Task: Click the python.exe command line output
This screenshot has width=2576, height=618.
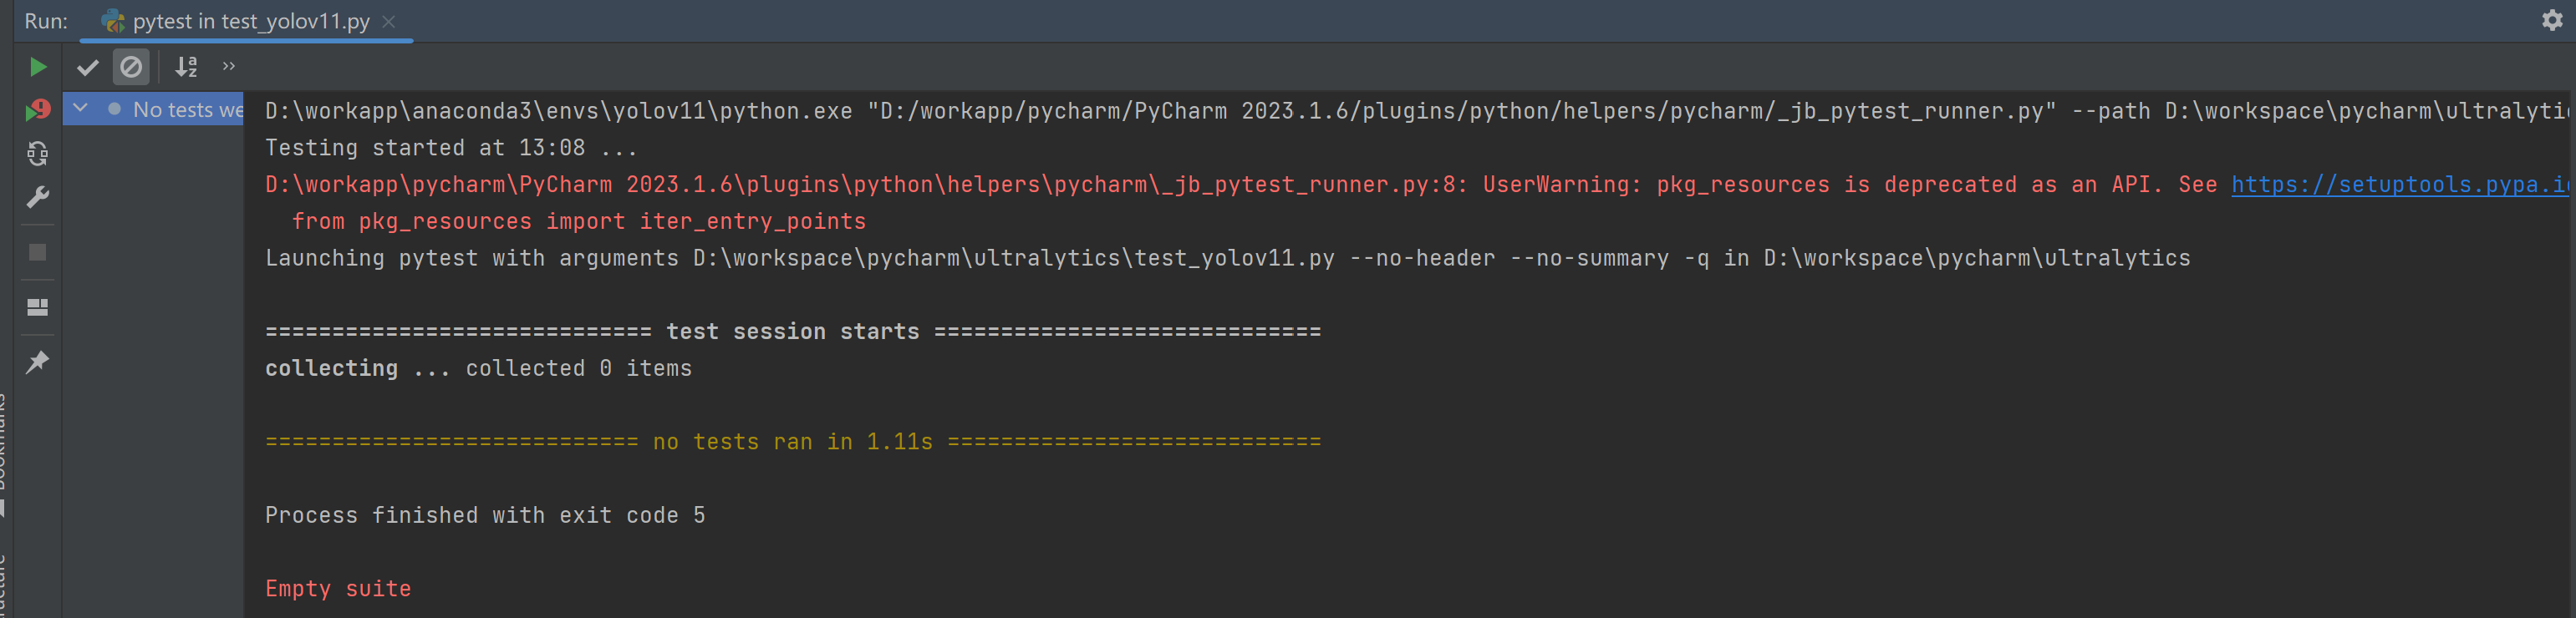Action: click(x=1416, y=111)
